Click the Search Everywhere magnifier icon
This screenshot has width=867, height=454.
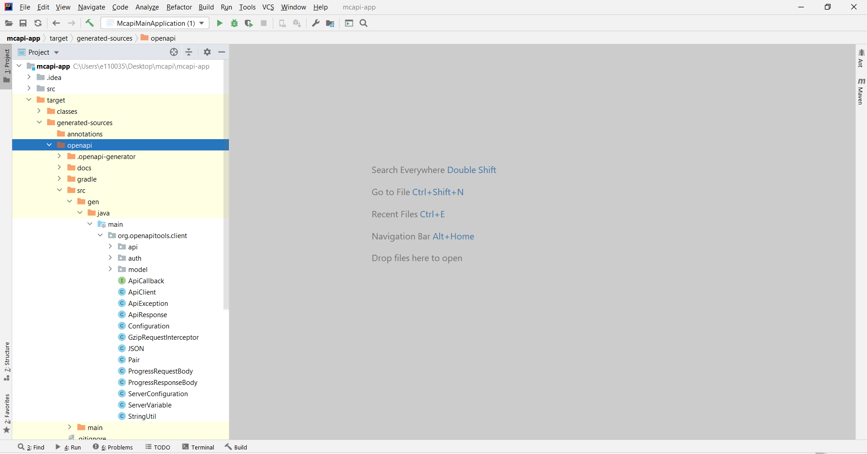pyautogui.click(x=364, y=23)
